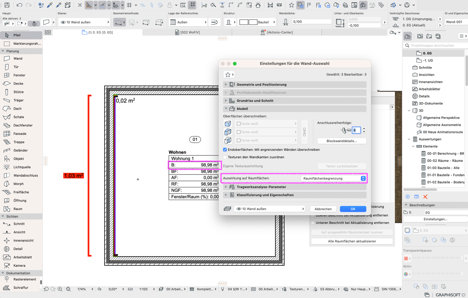Switch to the 002 WoFlV tab
Viewport: 468px width, 298px height.
187,32
